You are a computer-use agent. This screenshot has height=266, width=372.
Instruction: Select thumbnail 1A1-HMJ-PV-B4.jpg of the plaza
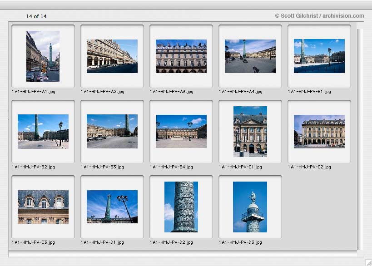coord(181,131)
